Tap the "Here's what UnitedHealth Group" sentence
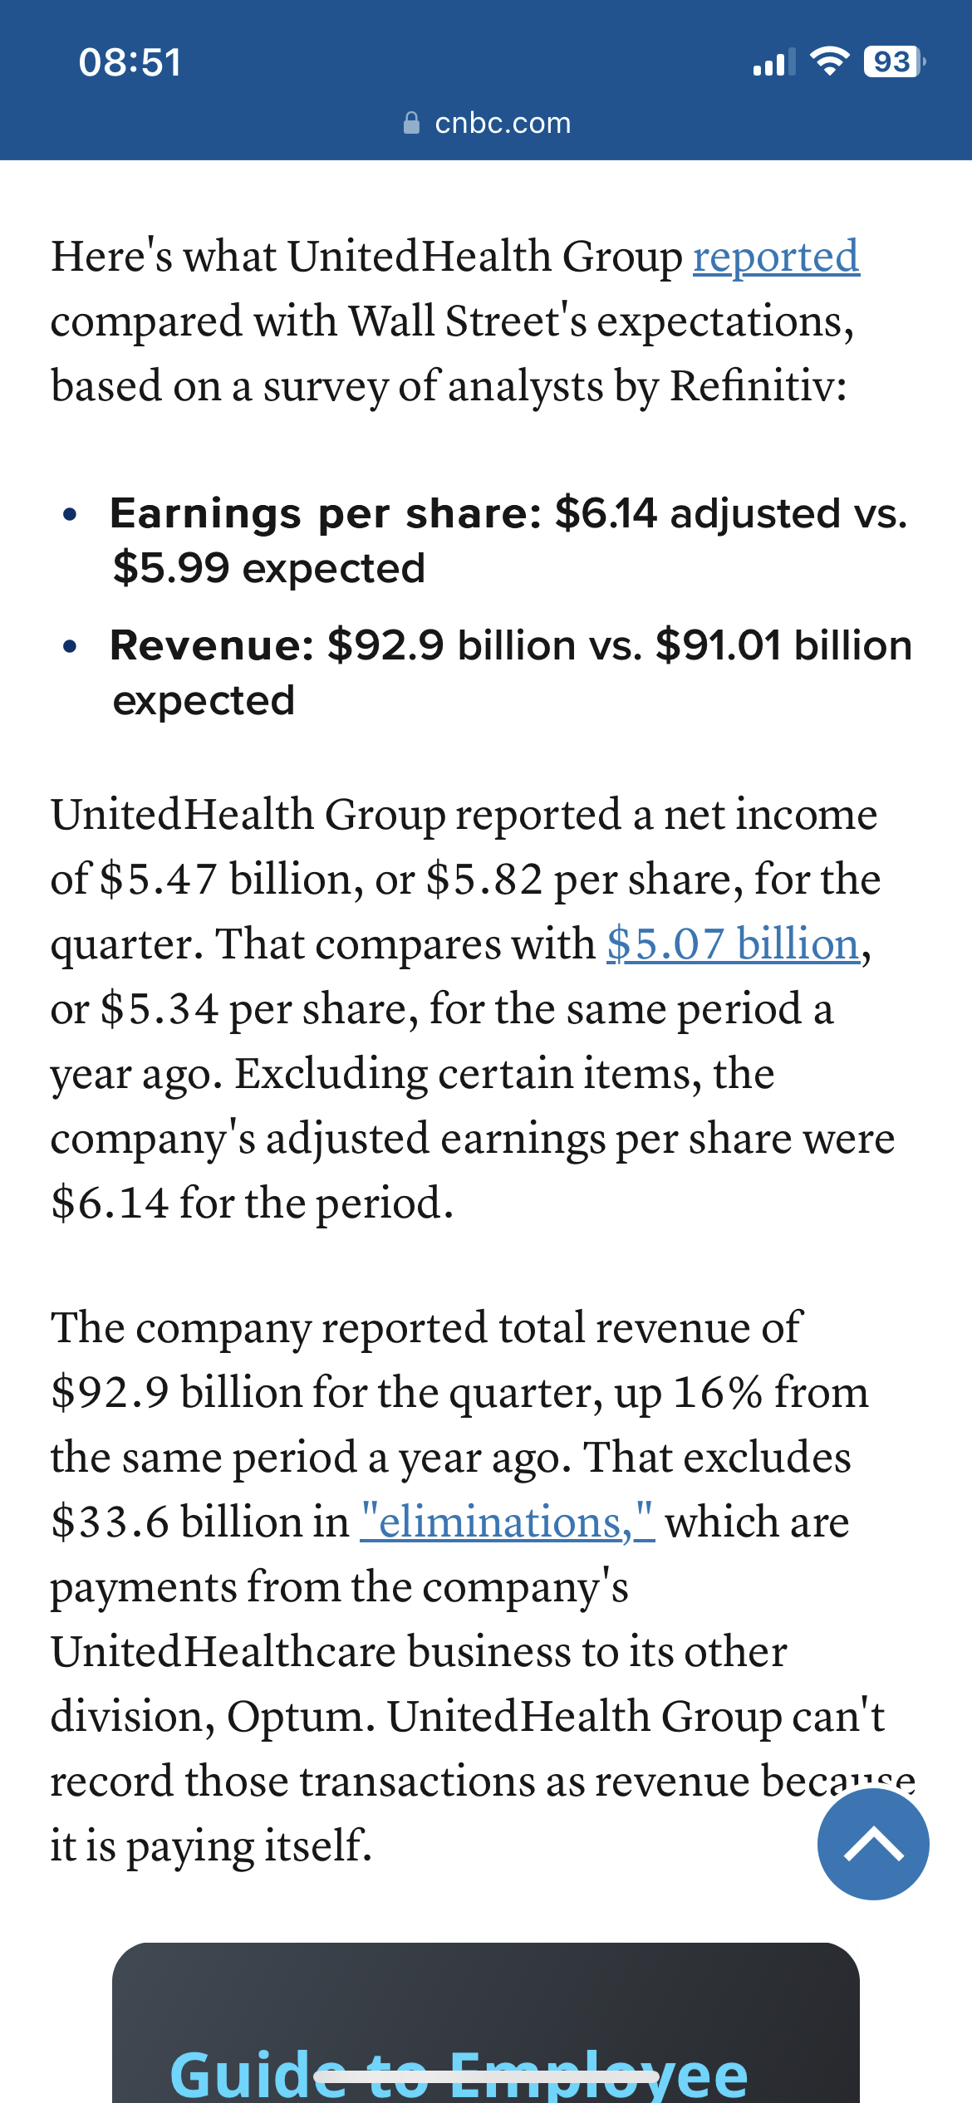 tap(366, 256)
